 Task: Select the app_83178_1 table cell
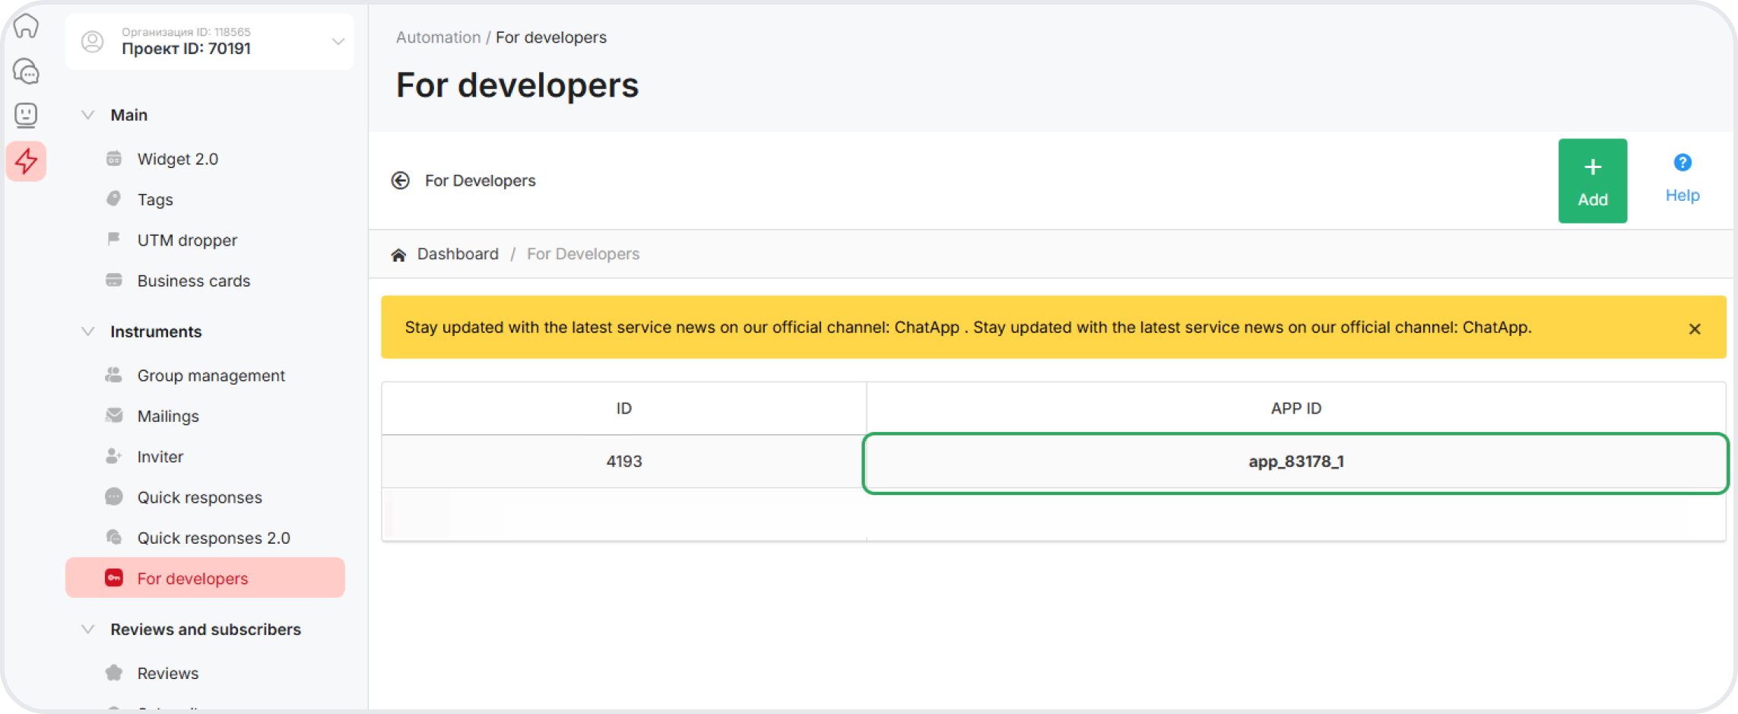[x=1296, y=462]
